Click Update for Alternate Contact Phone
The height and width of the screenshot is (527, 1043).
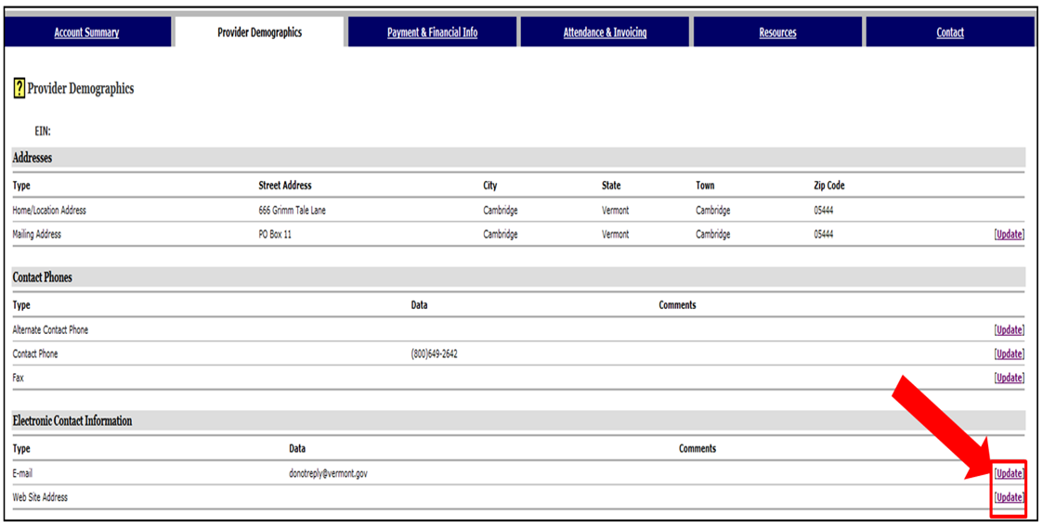[x=1009, y=329]
